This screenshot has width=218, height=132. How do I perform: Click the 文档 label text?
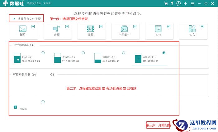[158, 35]
